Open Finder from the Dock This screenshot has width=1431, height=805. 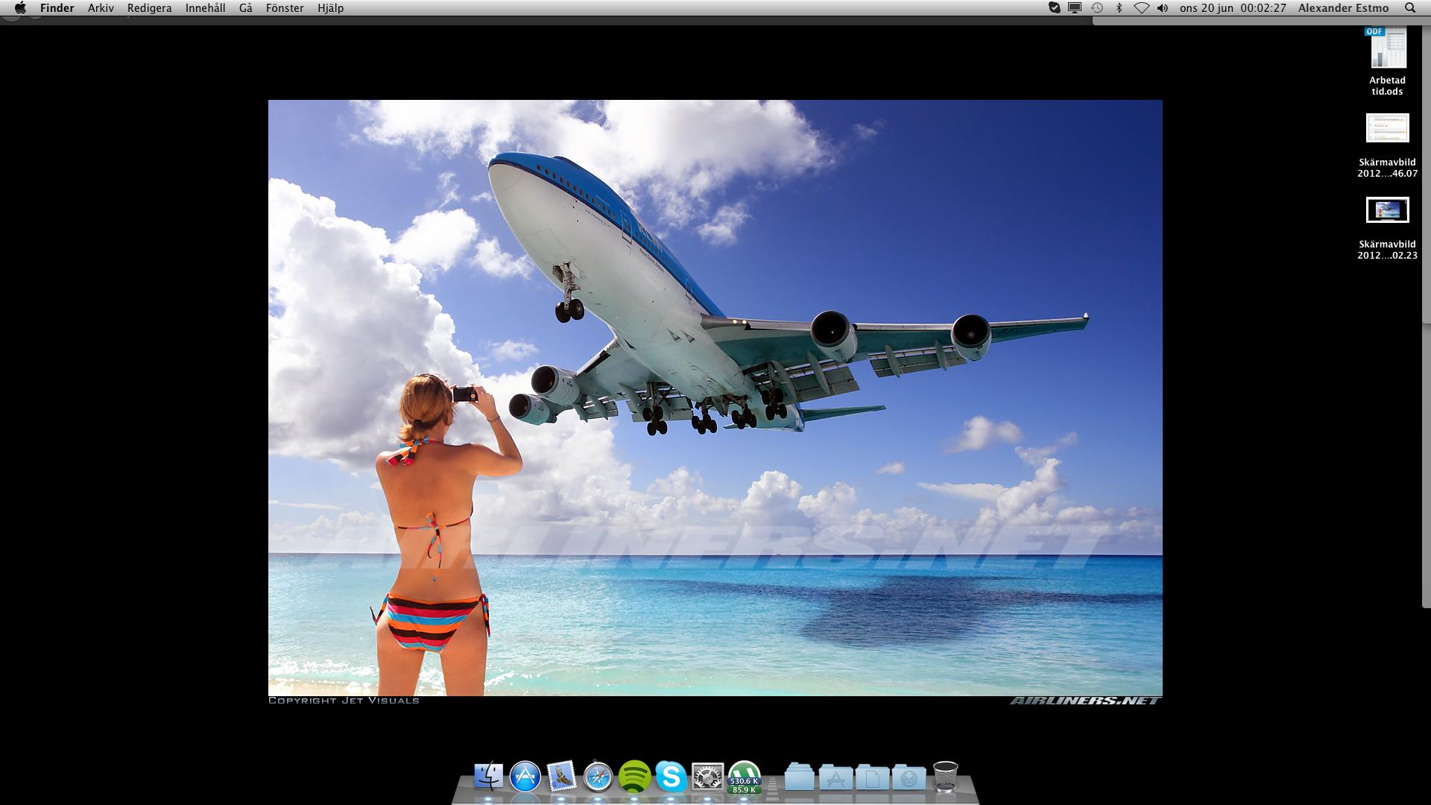tap(489, 777)
